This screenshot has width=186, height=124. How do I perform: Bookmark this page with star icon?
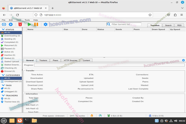[x=150, y=15]
